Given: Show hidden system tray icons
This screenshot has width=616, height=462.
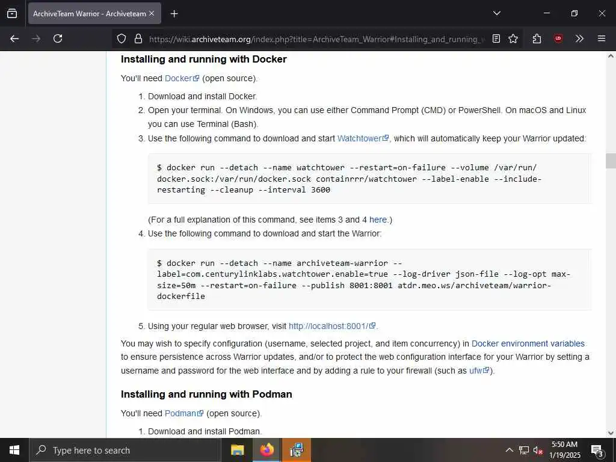Looking at the screenshot, I should (x=509, y=450).
